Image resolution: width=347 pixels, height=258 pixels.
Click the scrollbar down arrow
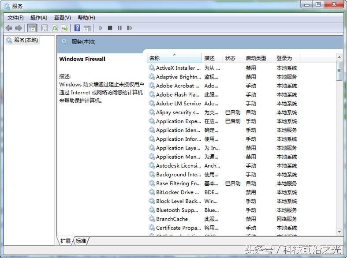[339, 232]
